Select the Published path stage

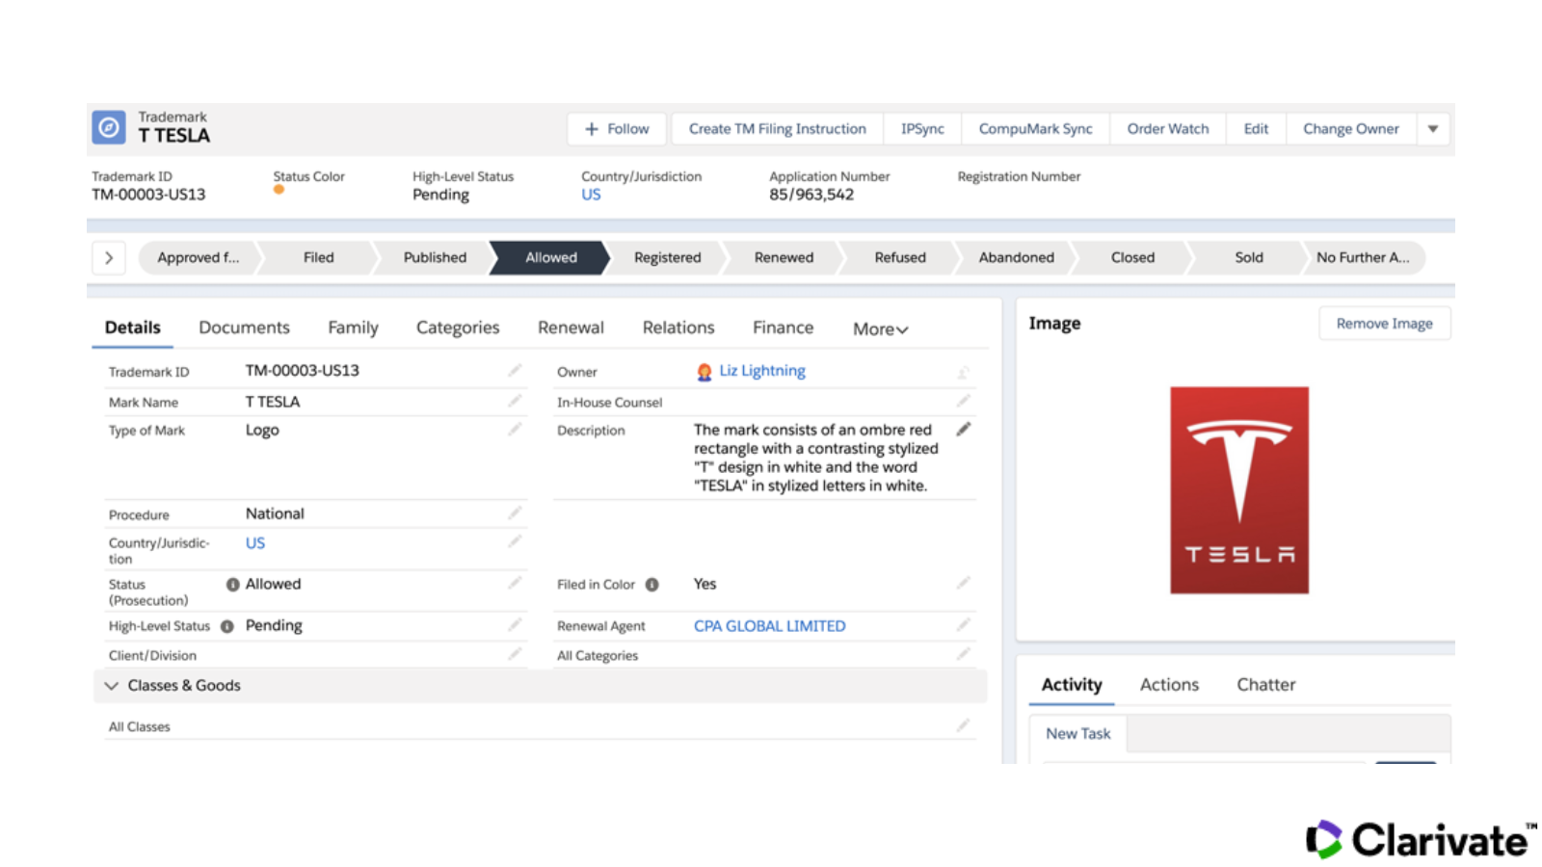[435, 257]
